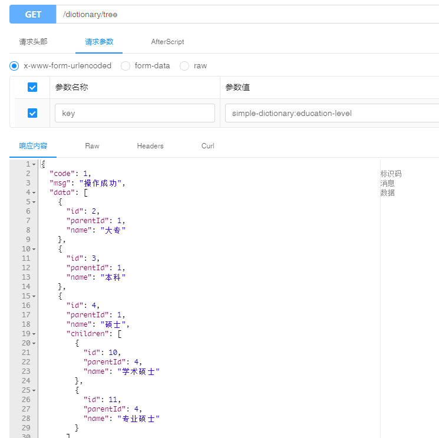The image size is (439, 438).
Task: Select the form-data radio option
Action: pos(126,66)
